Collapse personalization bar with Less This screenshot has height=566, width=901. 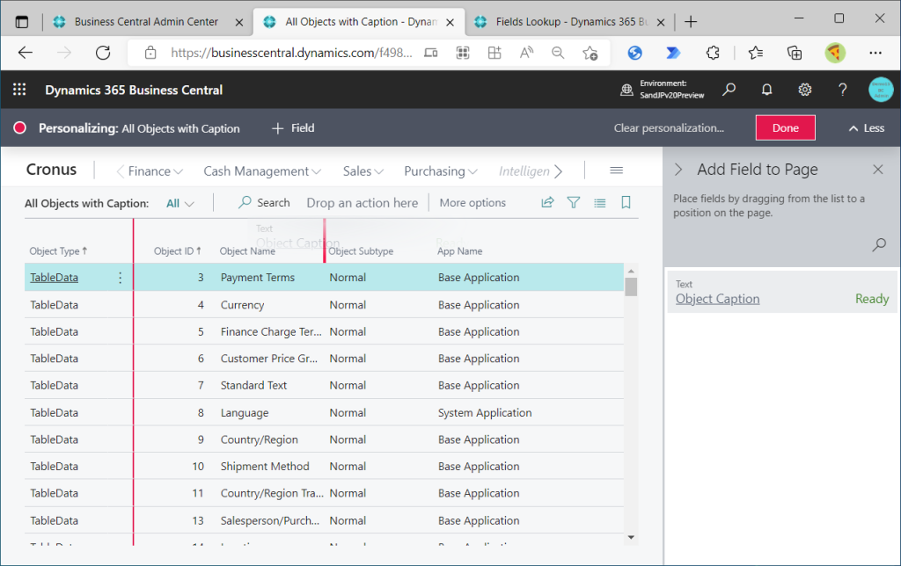(867, 128)
